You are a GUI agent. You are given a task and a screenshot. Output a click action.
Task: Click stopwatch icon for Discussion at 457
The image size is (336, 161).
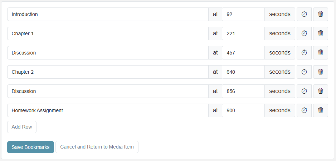click(304, 53)
